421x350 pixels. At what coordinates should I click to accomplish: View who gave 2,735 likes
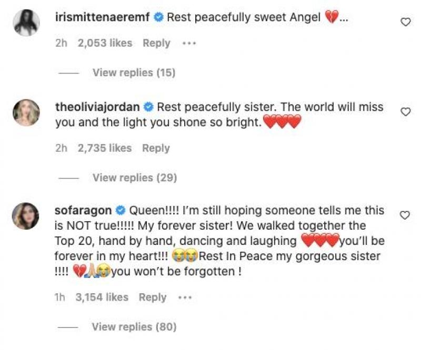pos(105,148)
